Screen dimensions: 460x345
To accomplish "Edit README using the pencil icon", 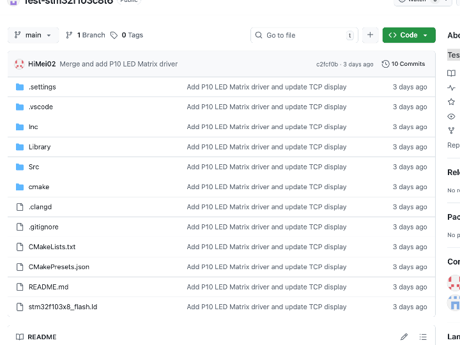I will pyautogui.click(x=404, y=337).
